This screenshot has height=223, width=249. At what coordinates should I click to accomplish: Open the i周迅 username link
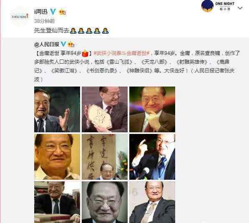[x=41, y=12]
